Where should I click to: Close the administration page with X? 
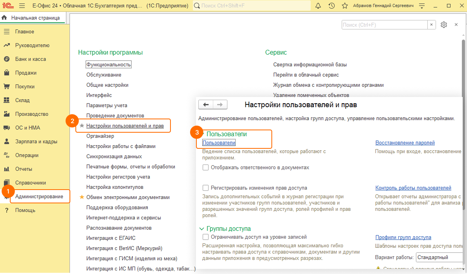[456, 25]
